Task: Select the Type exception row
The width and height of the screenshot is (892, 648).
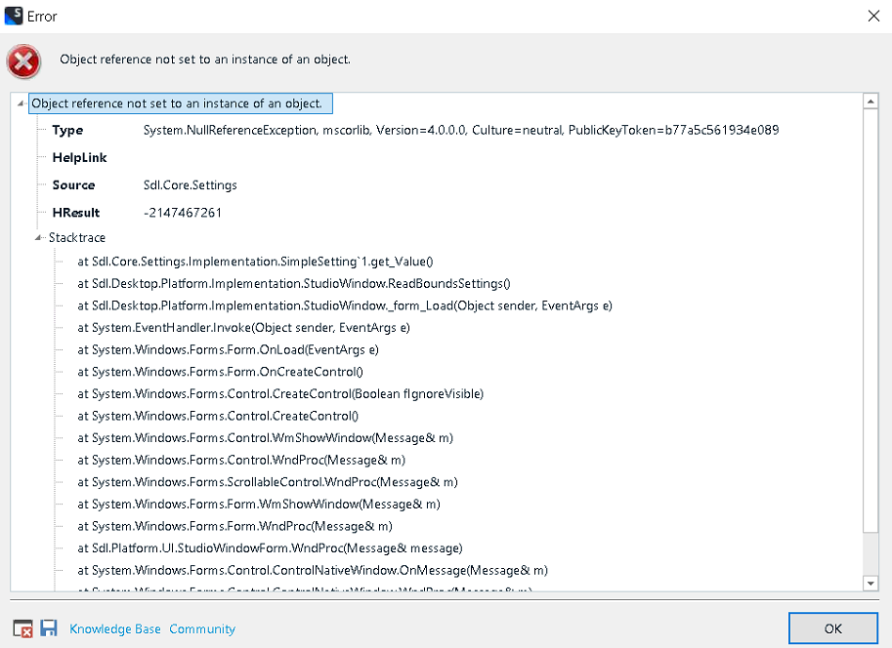Action: point(293,130)
